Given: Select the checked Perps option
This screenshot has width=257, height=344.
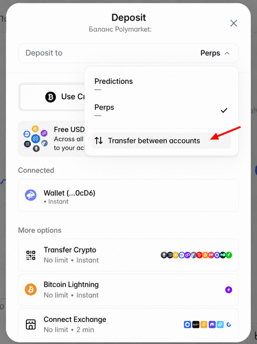Looking at the screenshot, I should (161, 110).
